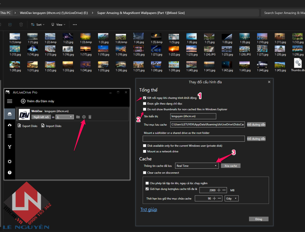The height and width of the screenshot is (232, 305).
Task: Toggle 'Clear cache on disconnect' checkbox
Action: tap(145, 173)
